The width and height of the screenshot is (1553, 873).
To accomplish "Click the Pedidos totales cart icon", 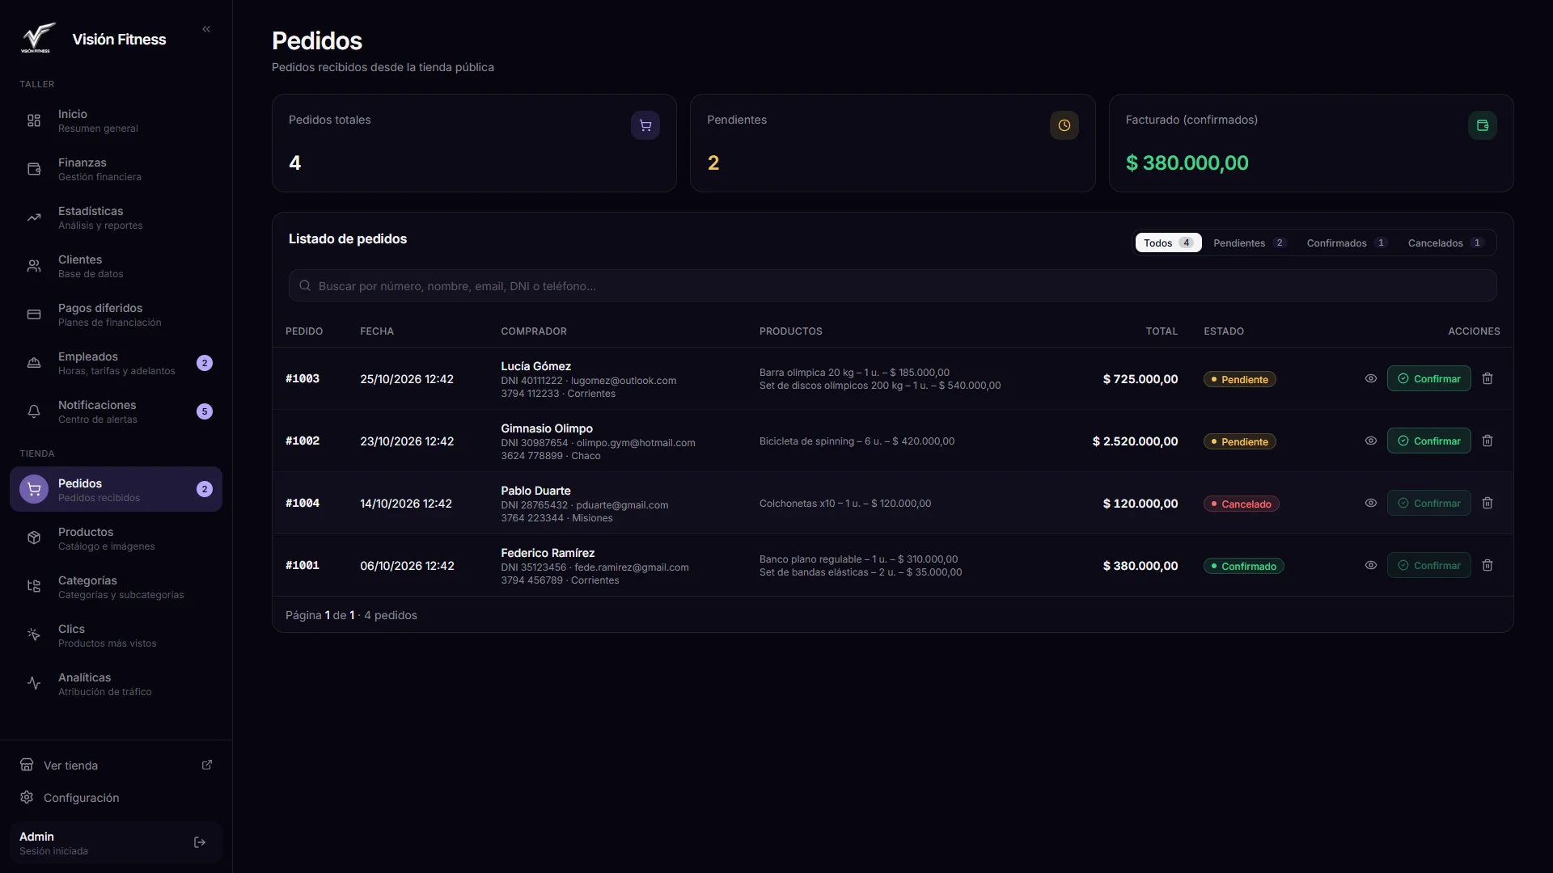I will (645, 125).
